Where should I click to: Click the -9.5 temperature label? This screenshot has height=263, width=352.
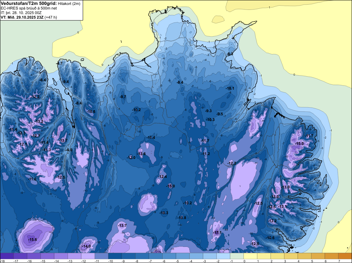coord(220,114)
